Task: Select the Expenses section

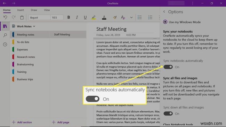Action: (30, 49)
